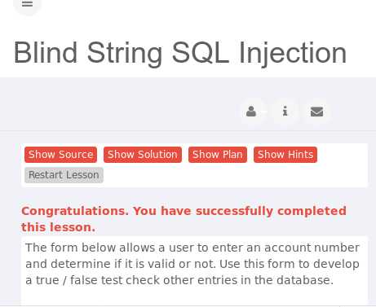This screenshot has height=307, width=376.
Task: Click the word 'database' in the description
Action: point(304,280)
